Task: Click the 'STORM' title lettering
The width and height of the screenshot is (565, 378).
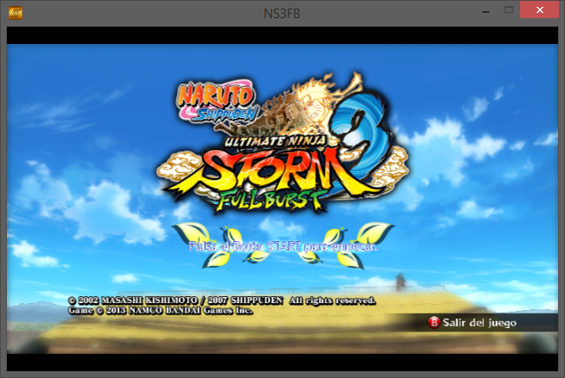Action: coord(274,170)
